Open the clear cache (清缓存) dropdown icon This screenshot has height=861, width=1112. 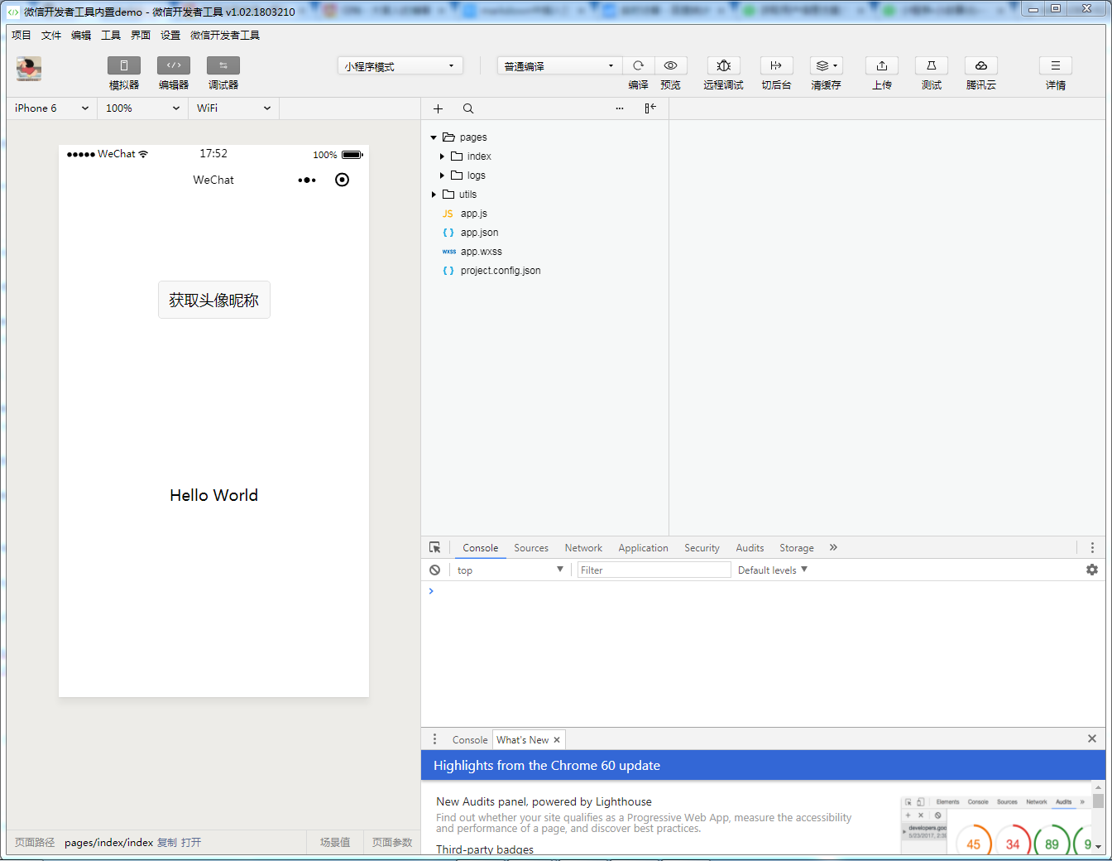826,65
